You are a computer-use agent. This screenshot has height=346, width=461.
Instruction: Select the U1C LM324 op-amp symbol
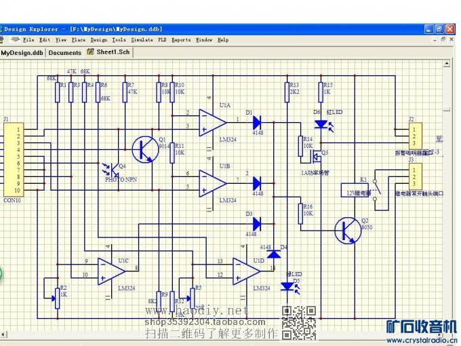click(x=111, y=271)
